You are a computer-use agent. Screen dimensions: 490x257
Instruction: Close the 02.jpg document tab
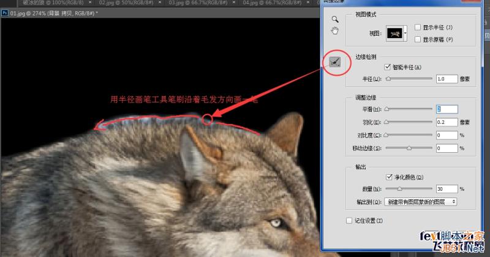pos(160,2)
